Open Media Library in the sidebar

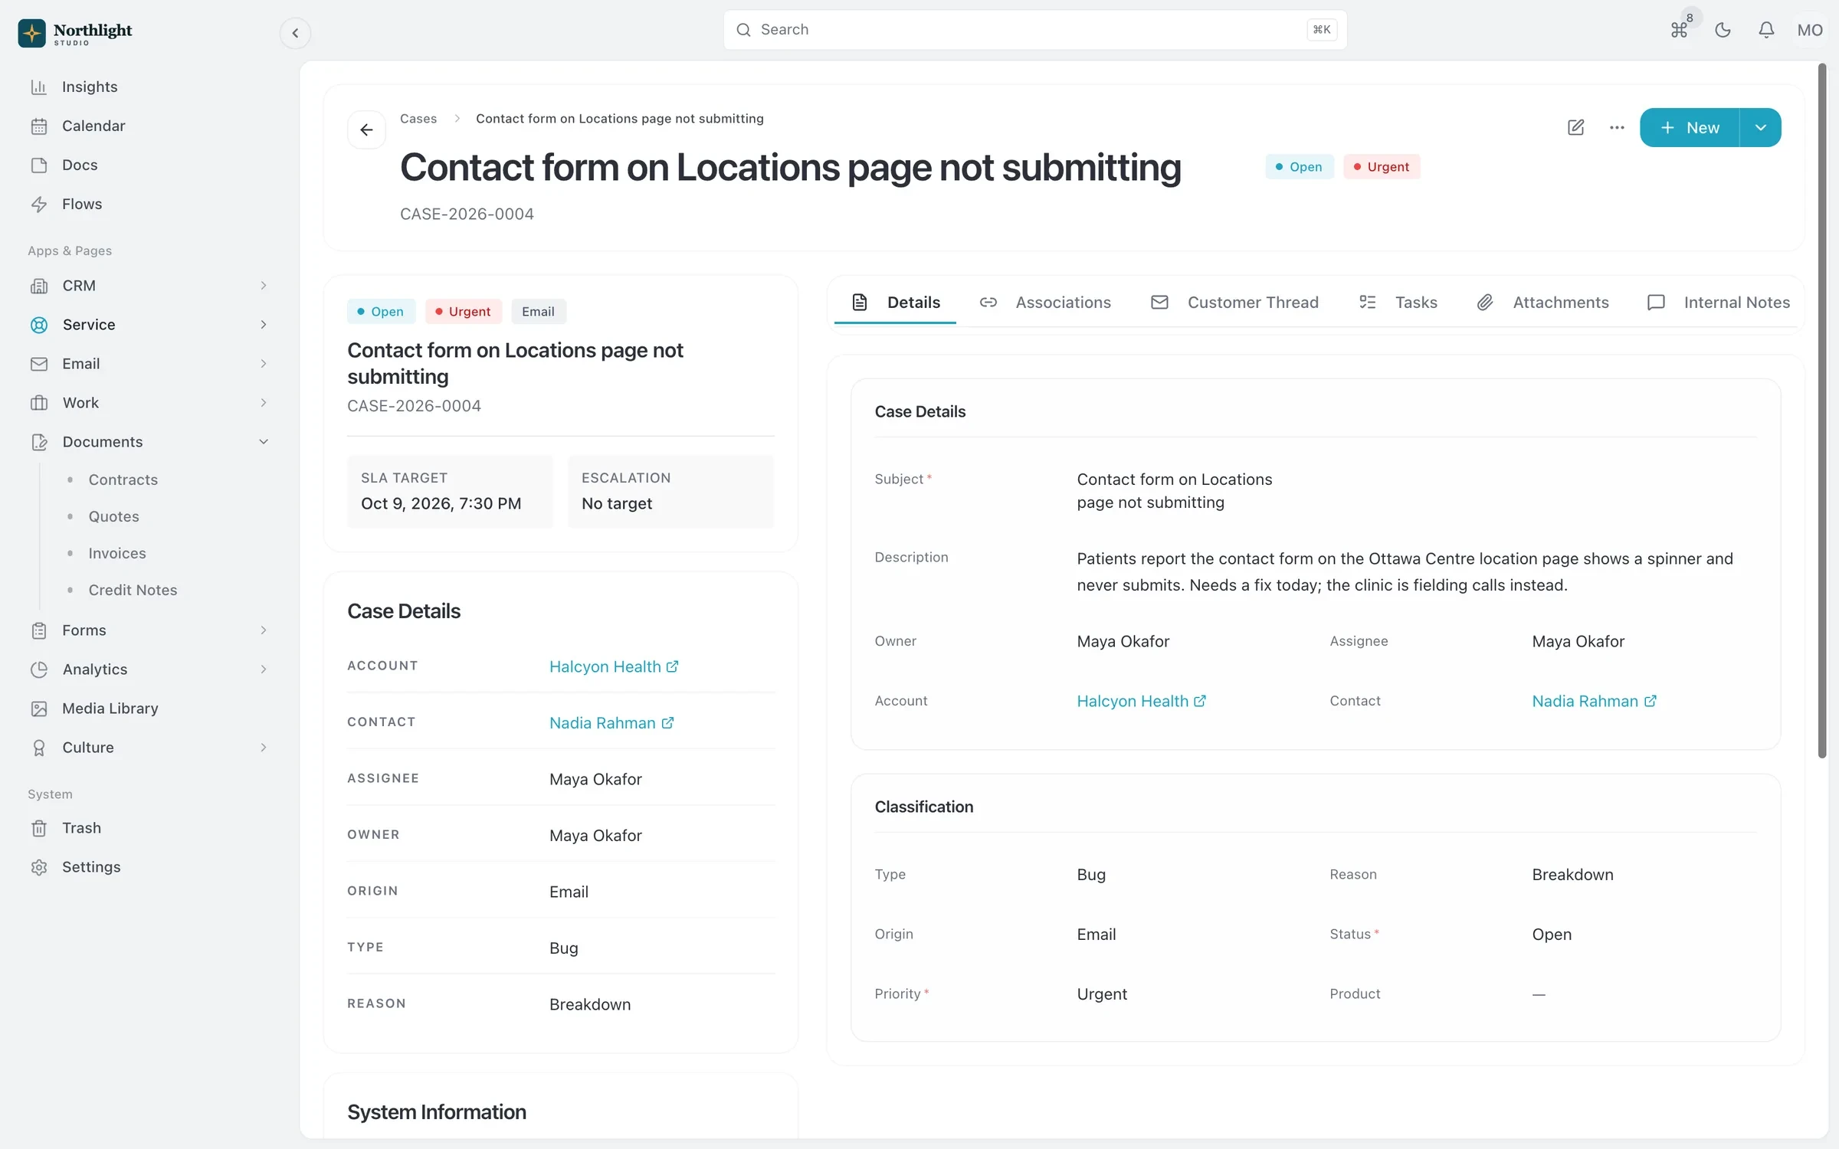coord(149,709)
